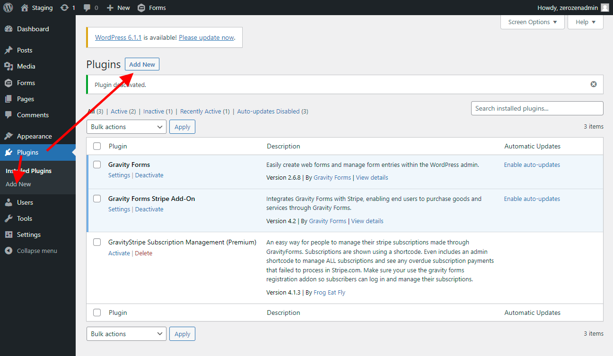Expand the Screen Options panel
Image resolution: width=613 pixels, height=356 pixels.
(533, 22)
